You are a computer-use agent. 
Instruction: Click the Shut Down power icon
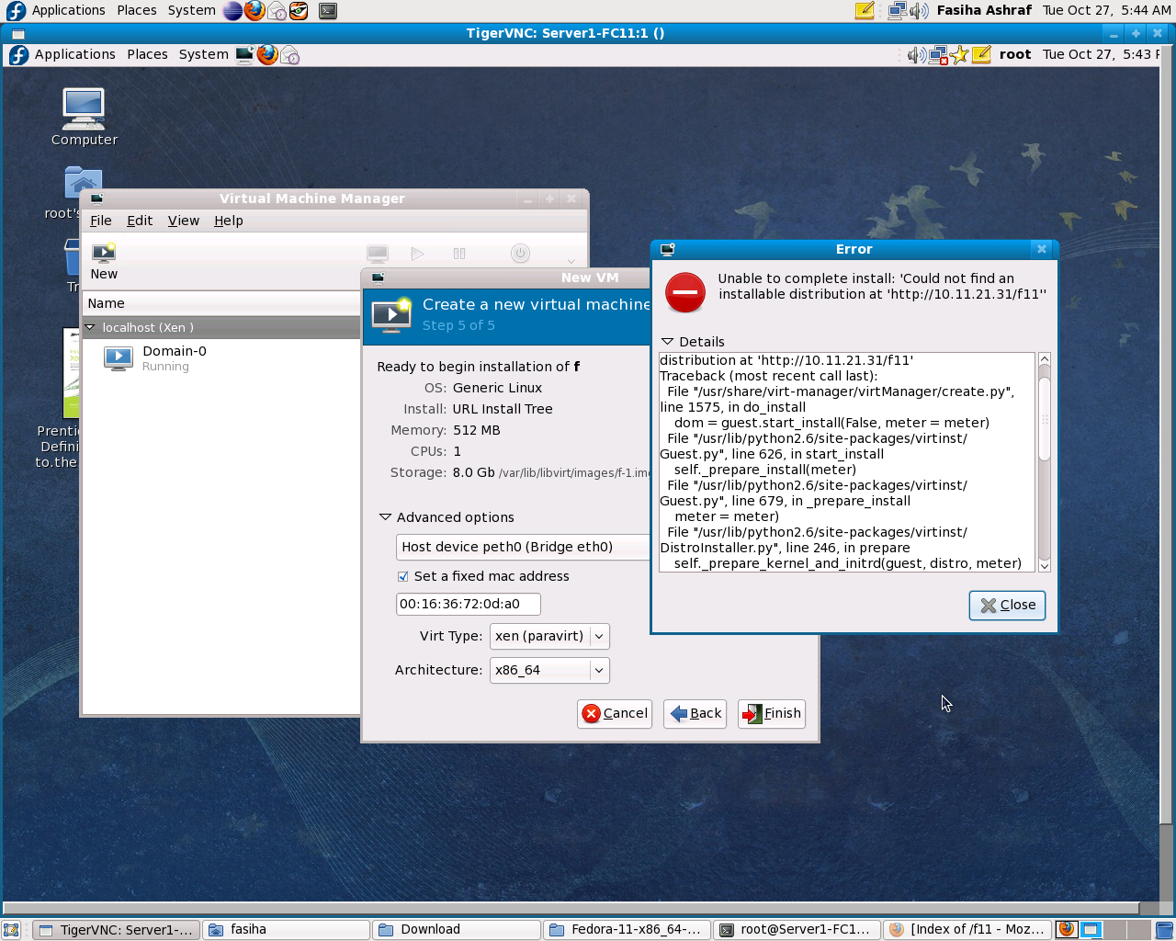pyautogui.click(x=520, y=254)
